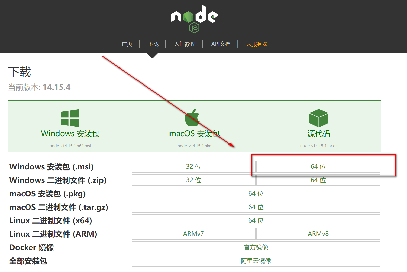
Task: Download Windows .zip 32 位
Action: [x=194, y=180]
